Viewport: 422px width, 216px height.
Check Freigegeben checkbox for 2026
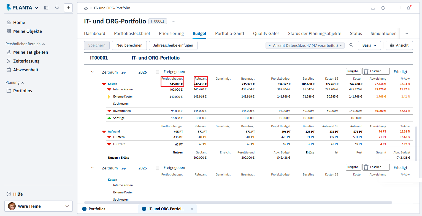tap(157, 72)
